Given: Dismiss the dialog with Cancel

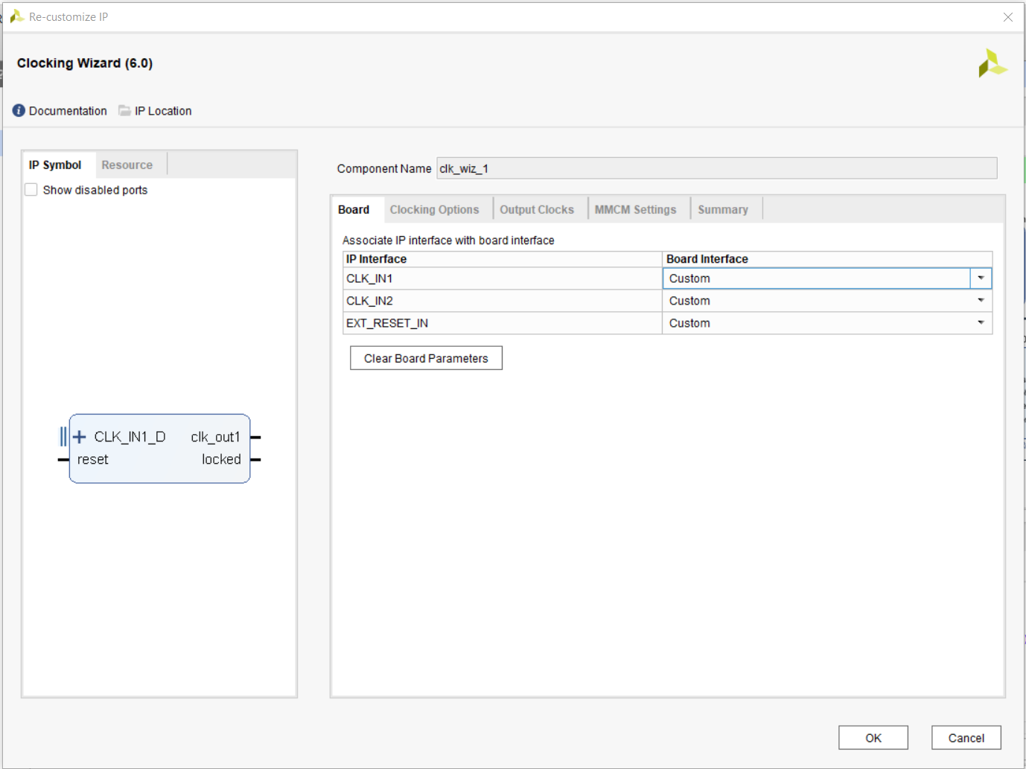Looking at the screenshot, I should tap(966, 737).
